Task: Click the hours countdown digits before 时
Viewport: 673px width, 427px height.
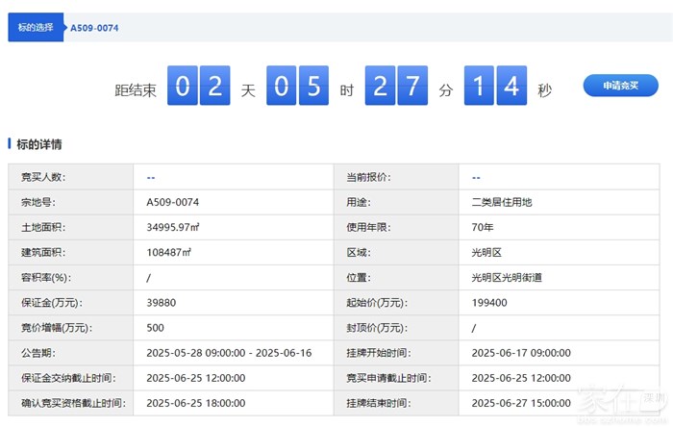Action: click(x=299, y=87)
